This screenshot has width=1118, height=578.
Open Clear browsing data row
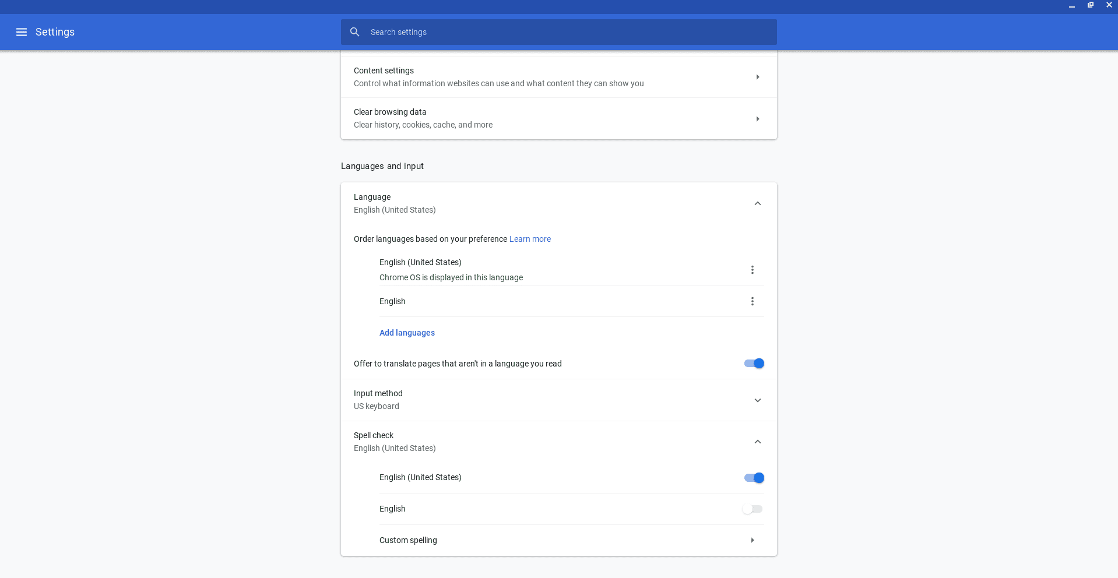pyautogui.click(x=558, y=118)
